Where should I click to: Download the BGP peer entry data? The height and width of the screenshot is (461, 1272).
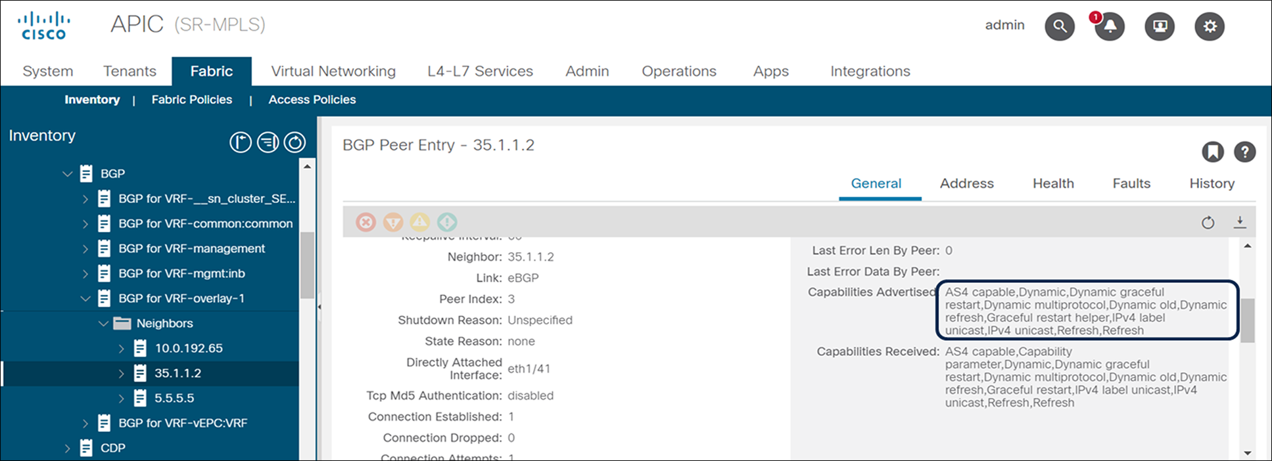(x=1240, y=223)
